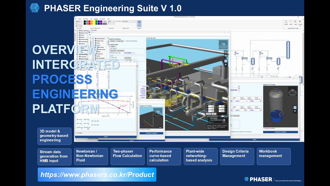330x186 pixels.
Task: Expand Column node in main Model Navigator
Action: click(77, 44)
